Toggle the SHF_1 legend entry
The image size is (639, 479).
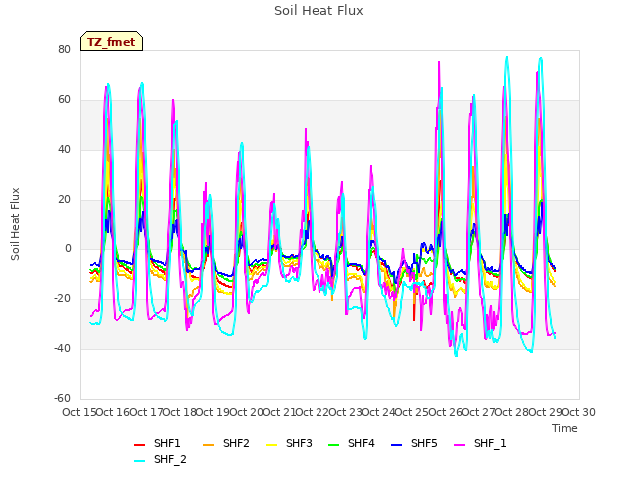point(480,443)
